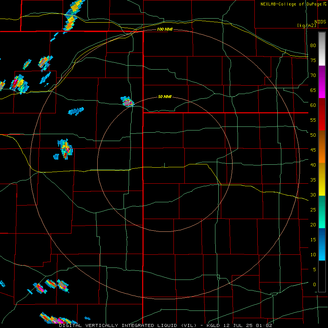The height and width of the screenshot is (328, 328).
Task: Click the 75 value on the scale
Action: coord(313,60)
